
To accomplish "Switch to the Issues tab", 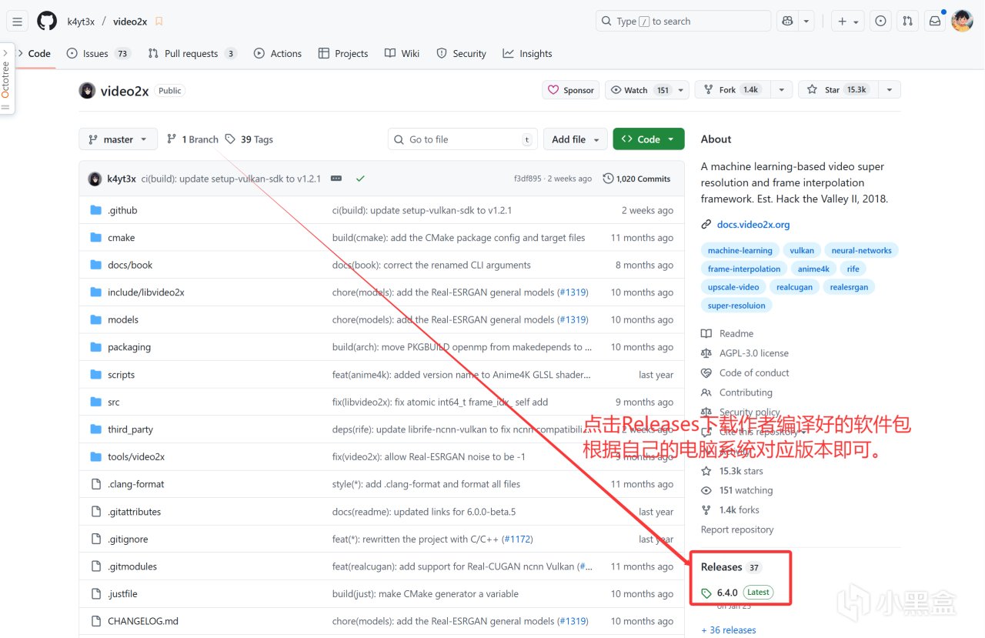I will [x=98, y=53].
